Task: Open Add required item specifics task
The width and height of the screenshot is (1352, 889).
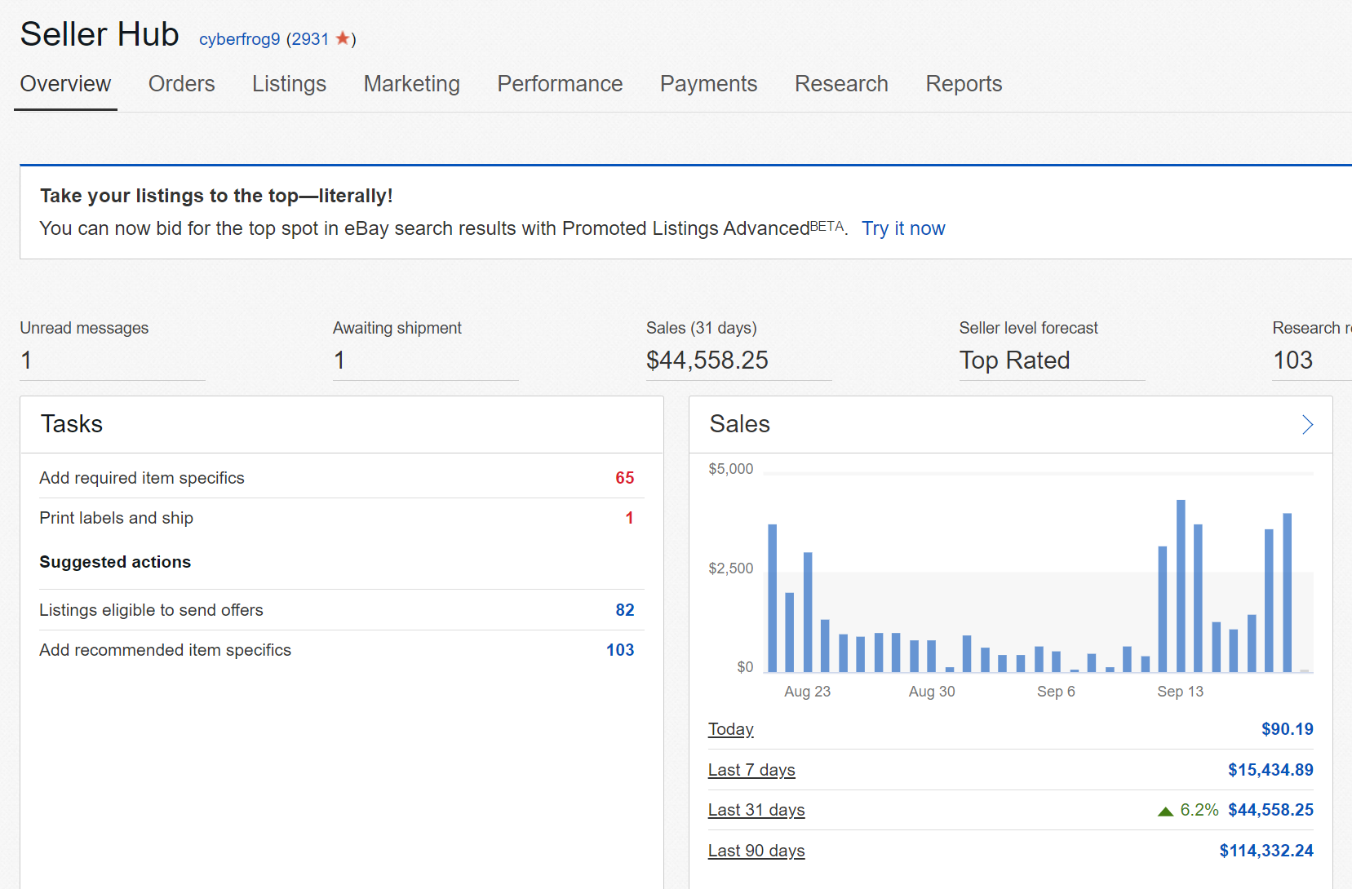Action: [x=142, y=478]
